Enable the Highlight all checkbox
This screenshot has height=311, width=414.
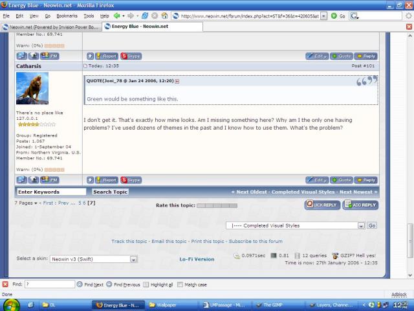click(x=146, y=284)
